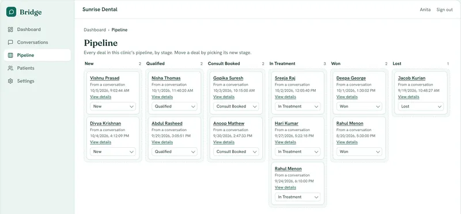461x214 pixels.
Task: Open stage dropdown for Gopika Suresh
Action: [236, 106]
